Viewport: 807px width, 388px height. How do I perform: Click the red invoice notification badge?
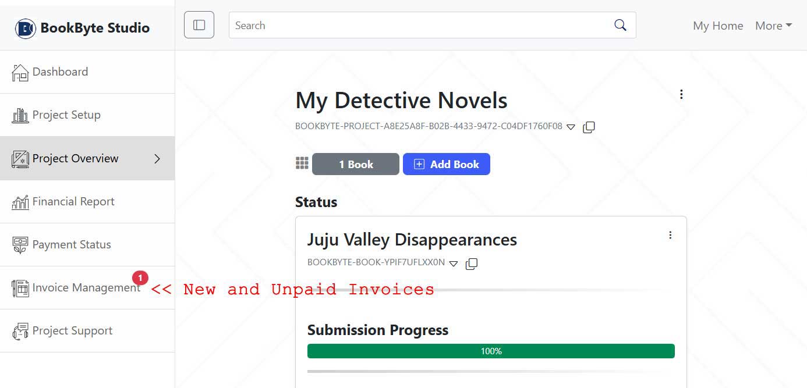click(x=140, y=278)
